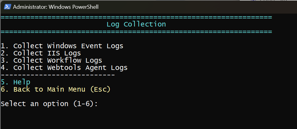297x129 pixels.
Task: Click the number "6." before Back to Main Menu
Action: point(5,89)
